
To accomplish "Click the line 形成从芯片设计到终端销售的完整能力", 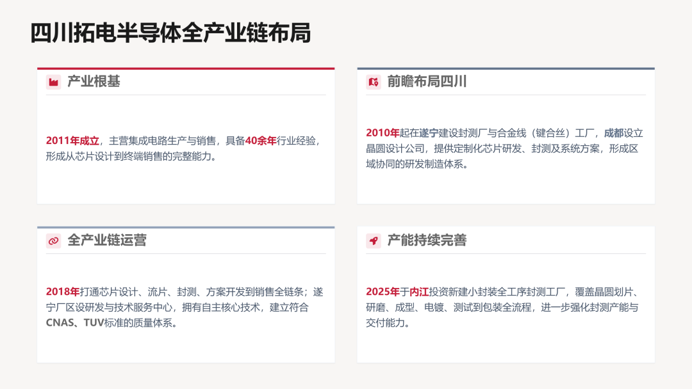I will tap(131, 156).
